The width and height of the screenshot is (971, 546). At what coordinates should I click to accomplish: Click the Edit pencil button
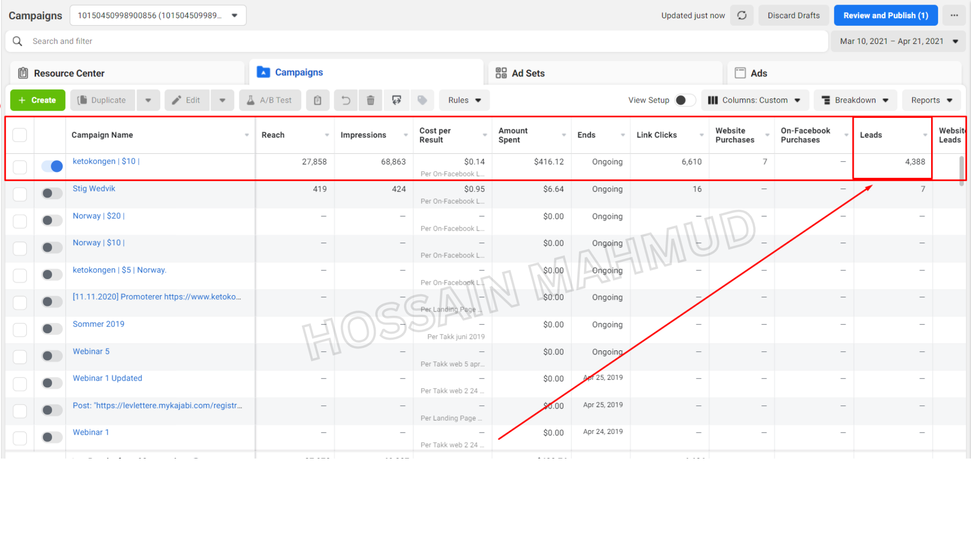coord(187,100)
